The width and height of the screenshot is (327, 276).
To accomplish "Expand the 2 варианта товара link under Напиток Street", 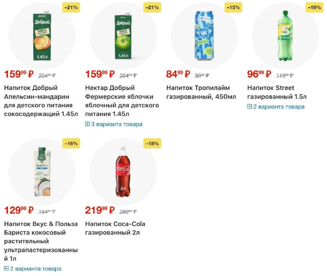I will (279, 107).
